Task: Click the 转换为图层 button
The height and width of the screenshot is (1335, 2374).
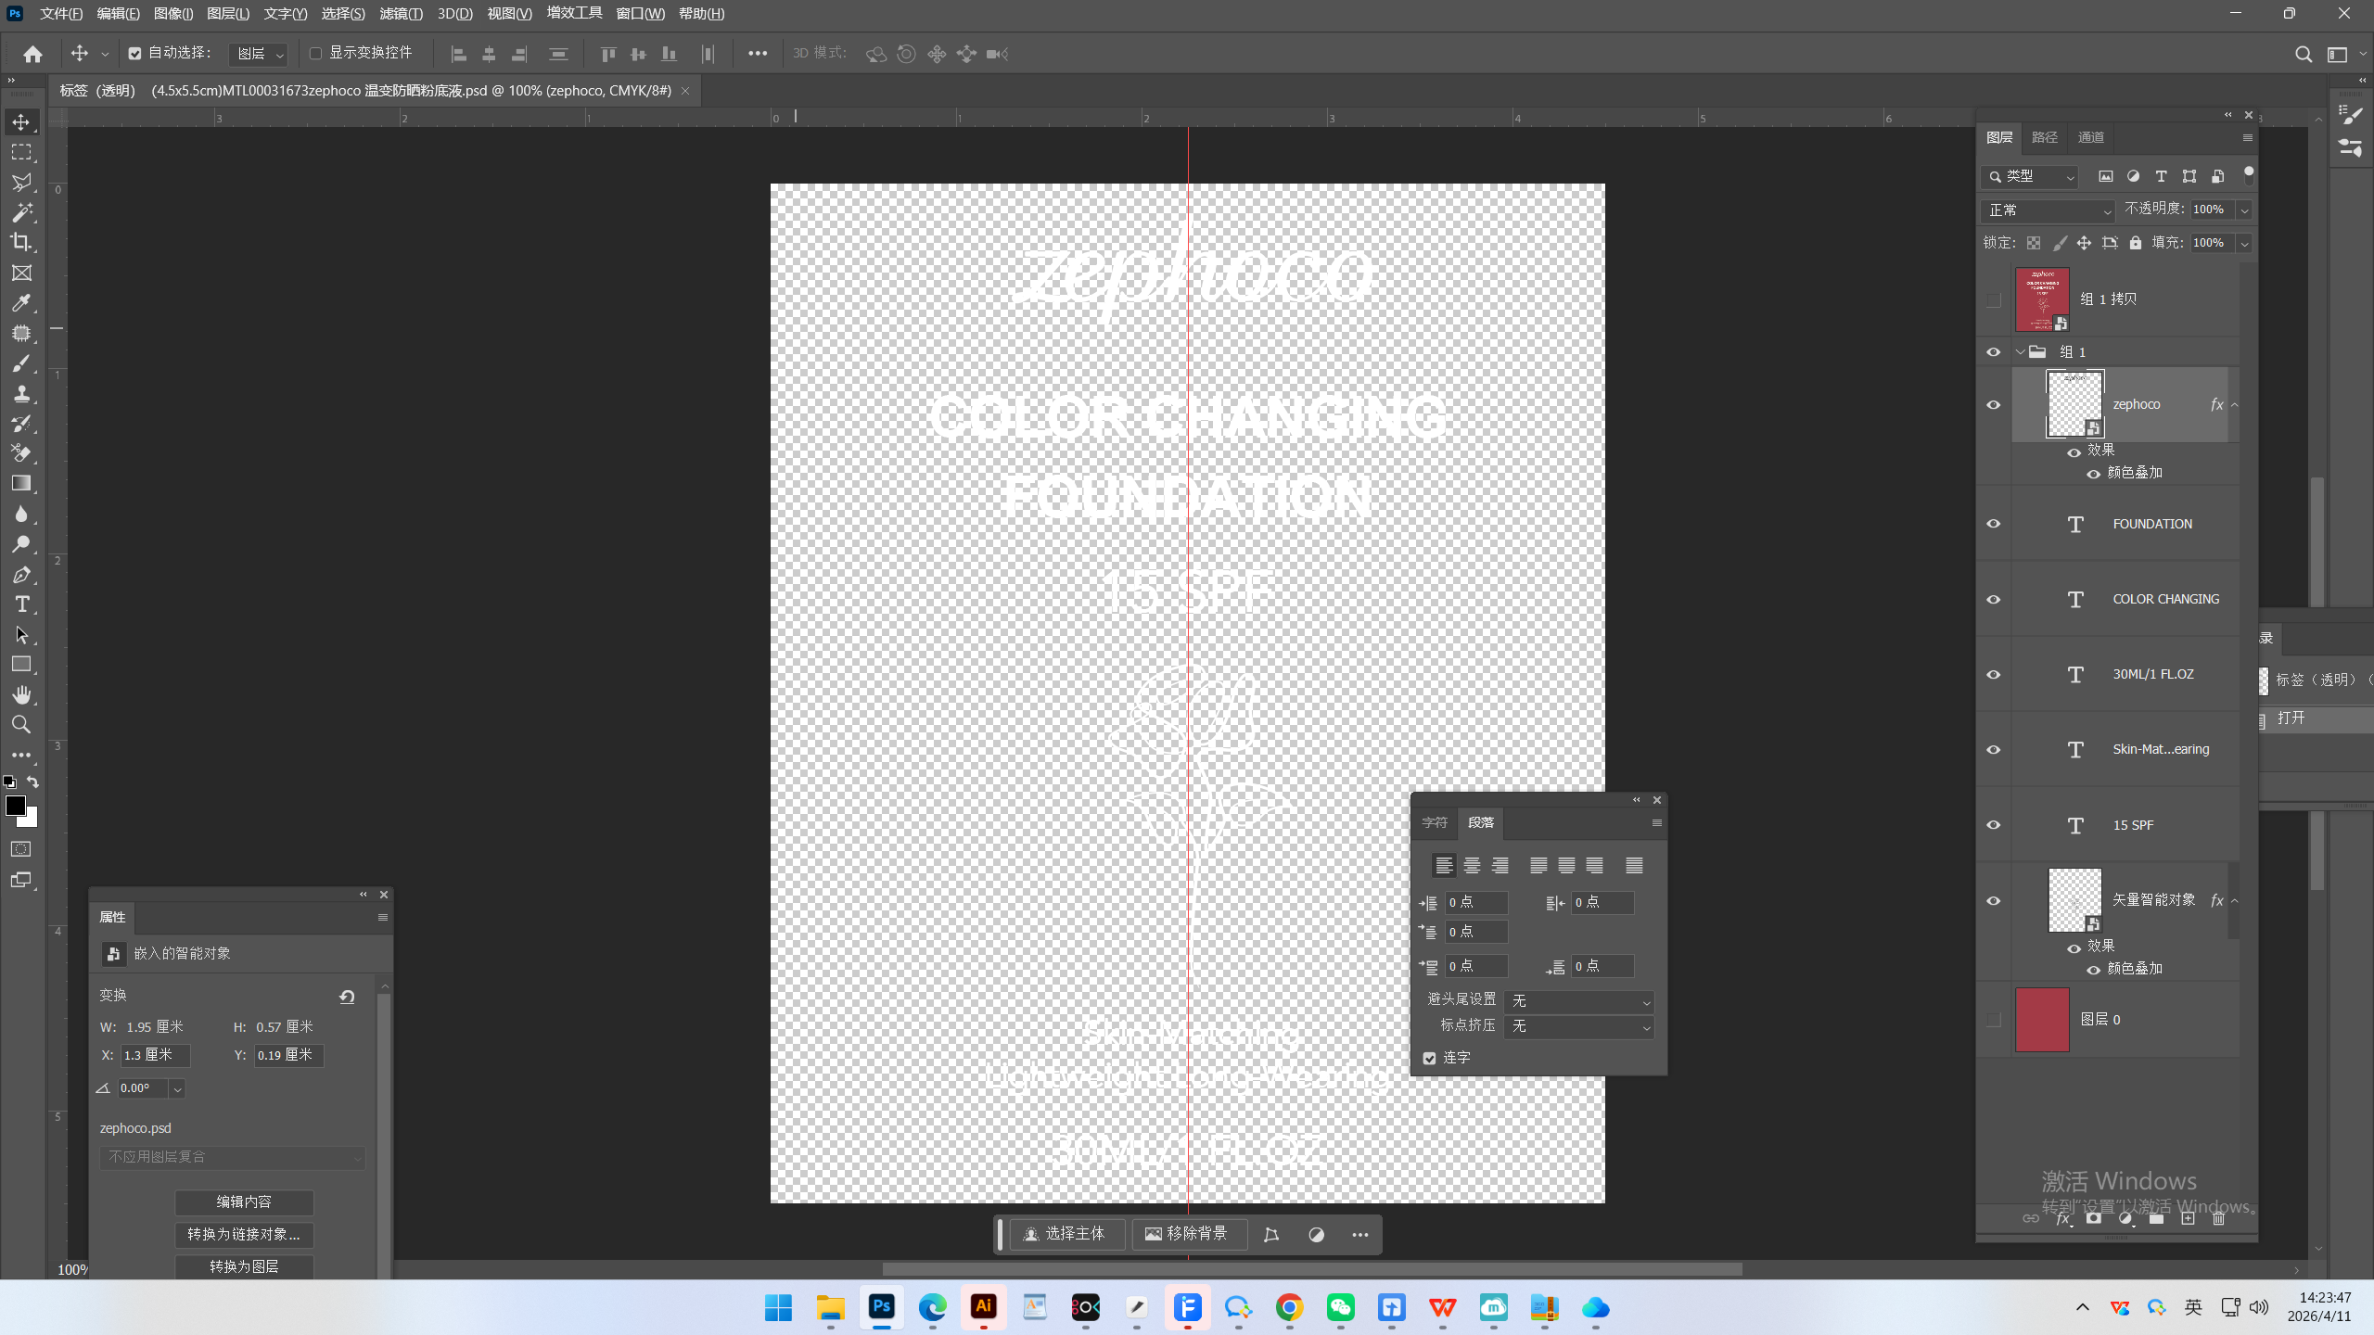Action: pyautogui.click(x=244, y=1266)
